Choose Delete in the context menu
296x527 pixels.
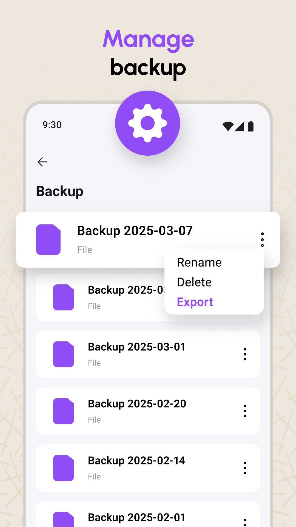tap(194, 282)
